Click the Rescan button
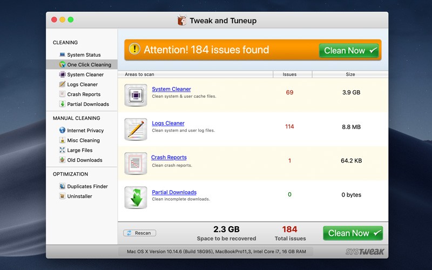The image size is (432, 270). [139, 233]
